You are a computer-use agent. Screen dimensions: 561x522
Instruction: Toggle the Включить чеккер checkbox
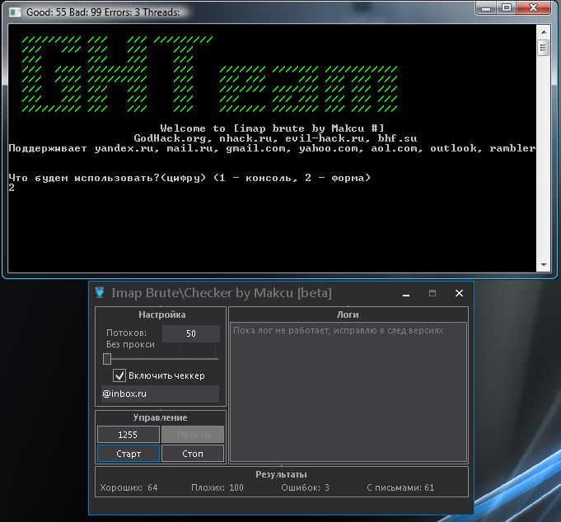tap(119, 375)
